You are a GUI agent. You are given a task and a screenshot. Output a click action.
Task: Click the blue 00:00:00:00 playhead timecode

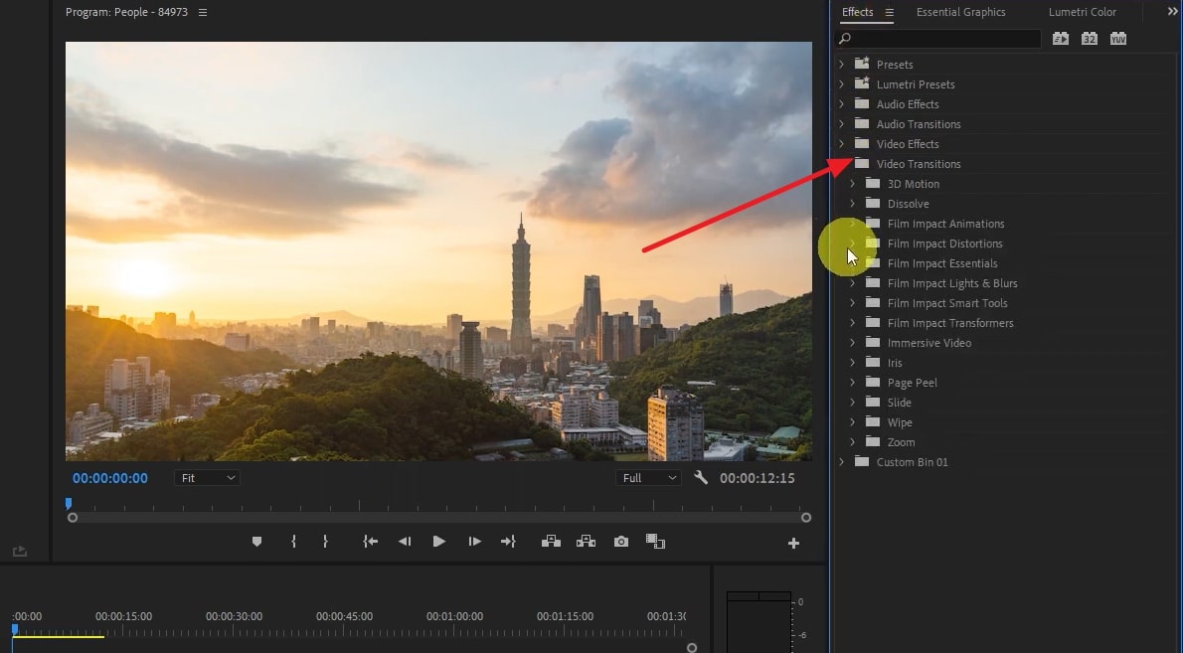[110, 478]
